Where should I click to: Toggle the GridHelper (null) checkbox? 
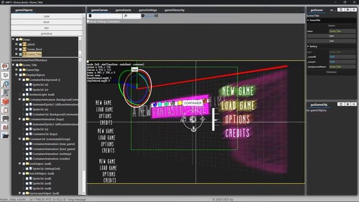(24, 164)
